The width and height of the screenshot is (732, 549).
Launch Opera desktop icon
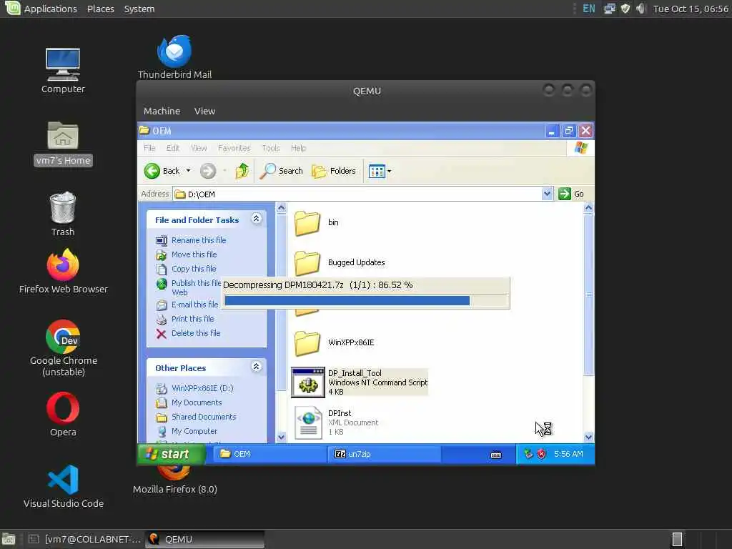[x=63, y=414]
